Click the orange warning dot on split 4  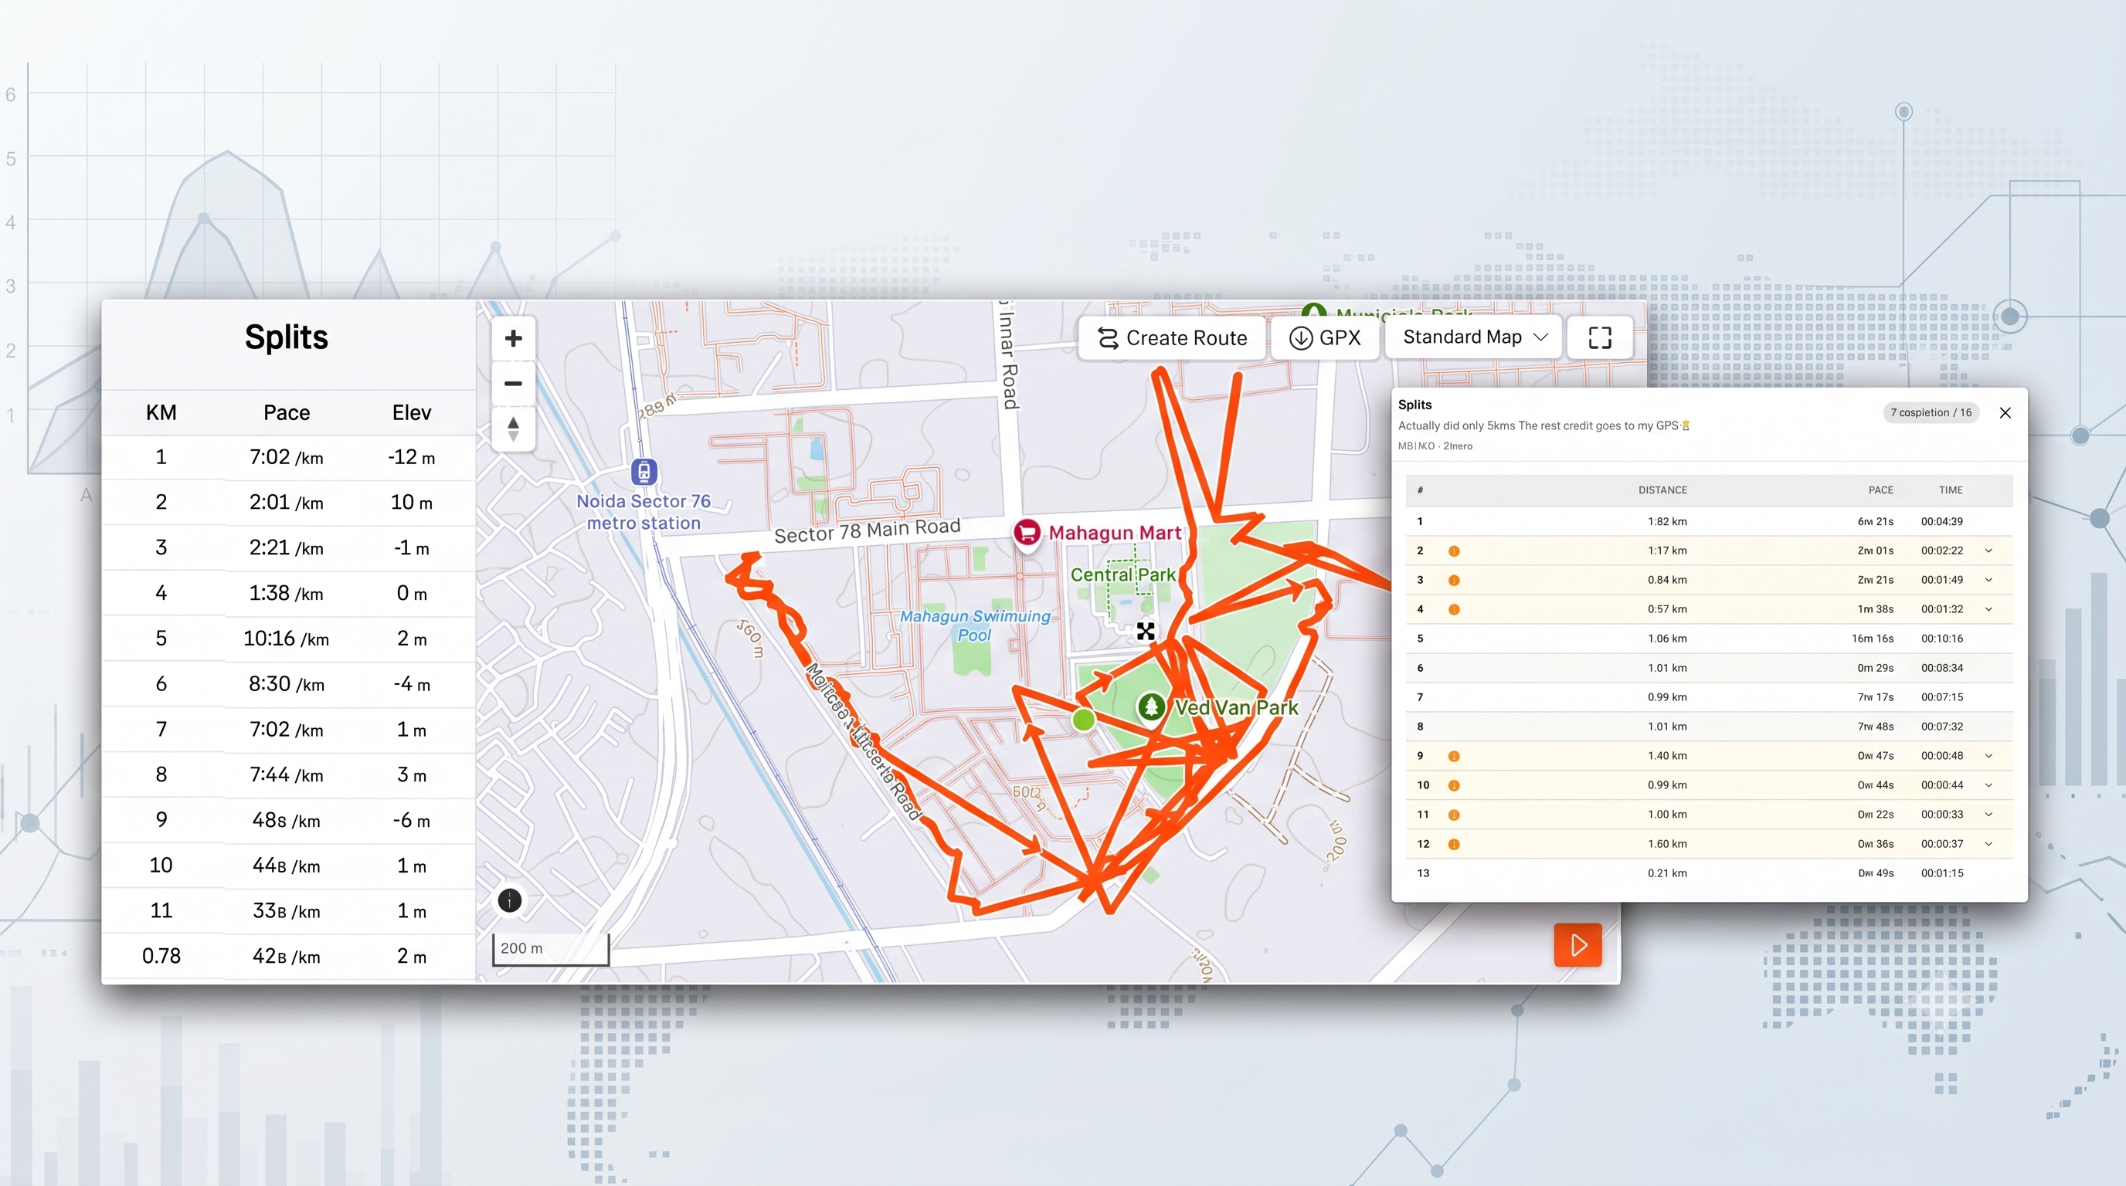(x=1454, y=609)
